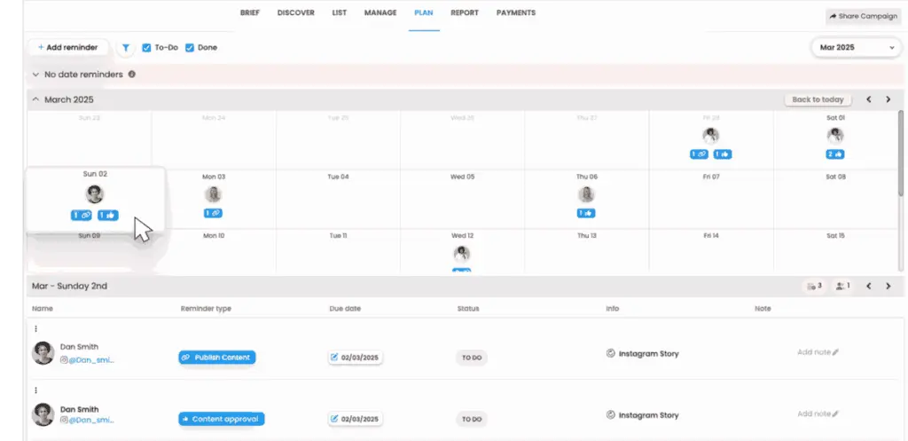Viewport: 908px width, 441px height.
Task: Go to previous month in calendar header
Action: 869,99
